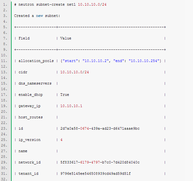Click the cidr field name
Viewport: 193px width, 181px height.
23,72
